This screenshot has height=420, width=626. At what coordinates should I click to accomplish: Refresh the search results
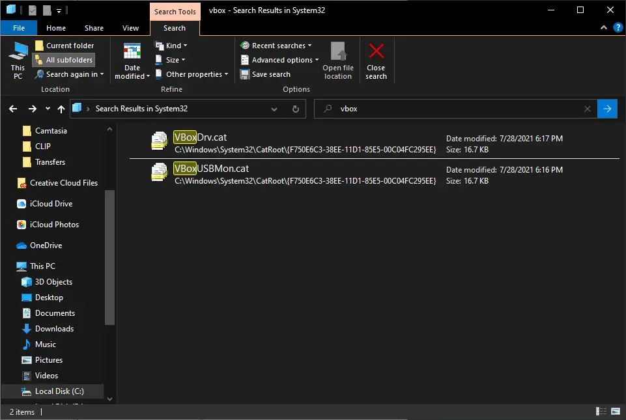(296, 109)
